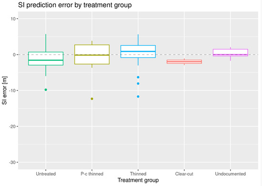
Task: Select the olive P-c thinned box
Action: pyautogui.click(x=92, y=54)
